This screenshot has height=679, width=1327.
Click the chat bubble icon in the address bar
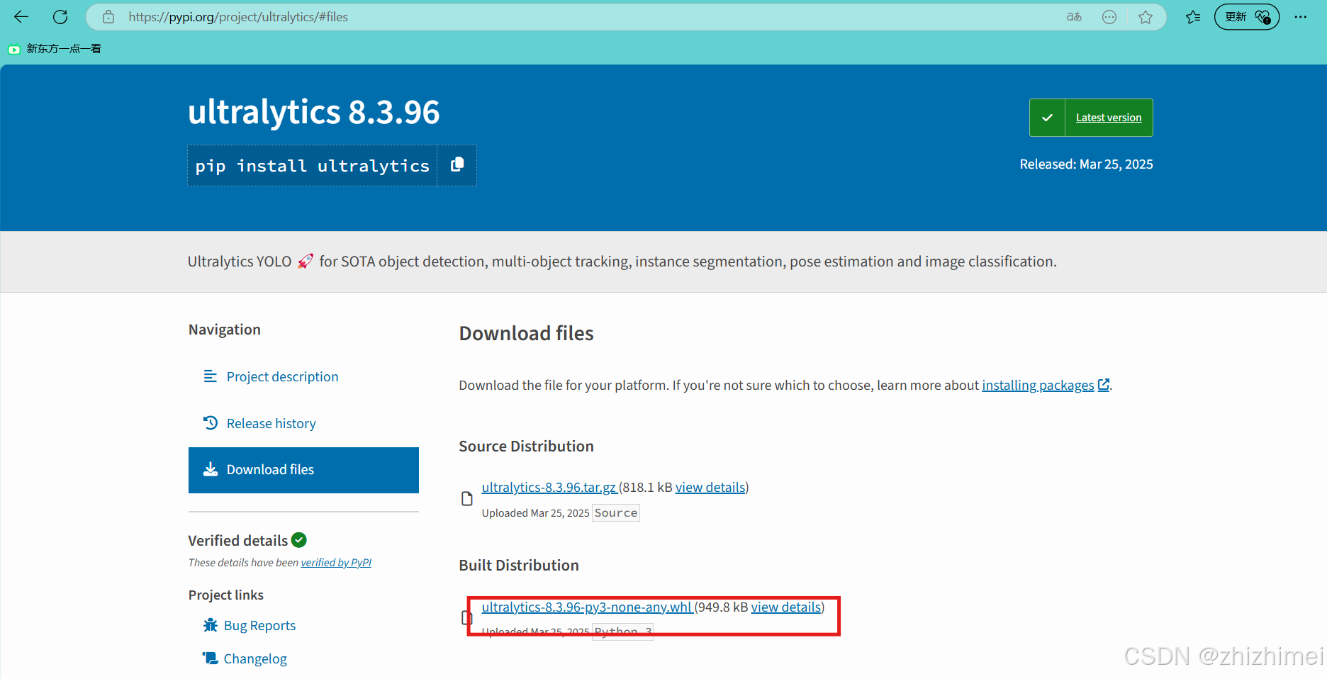(x=1109, y=17)
